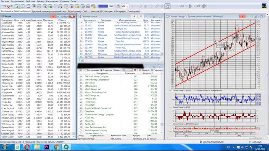Click the table icon with green X
The height and width of the screenshot is (151, 269).
[50, 6]
